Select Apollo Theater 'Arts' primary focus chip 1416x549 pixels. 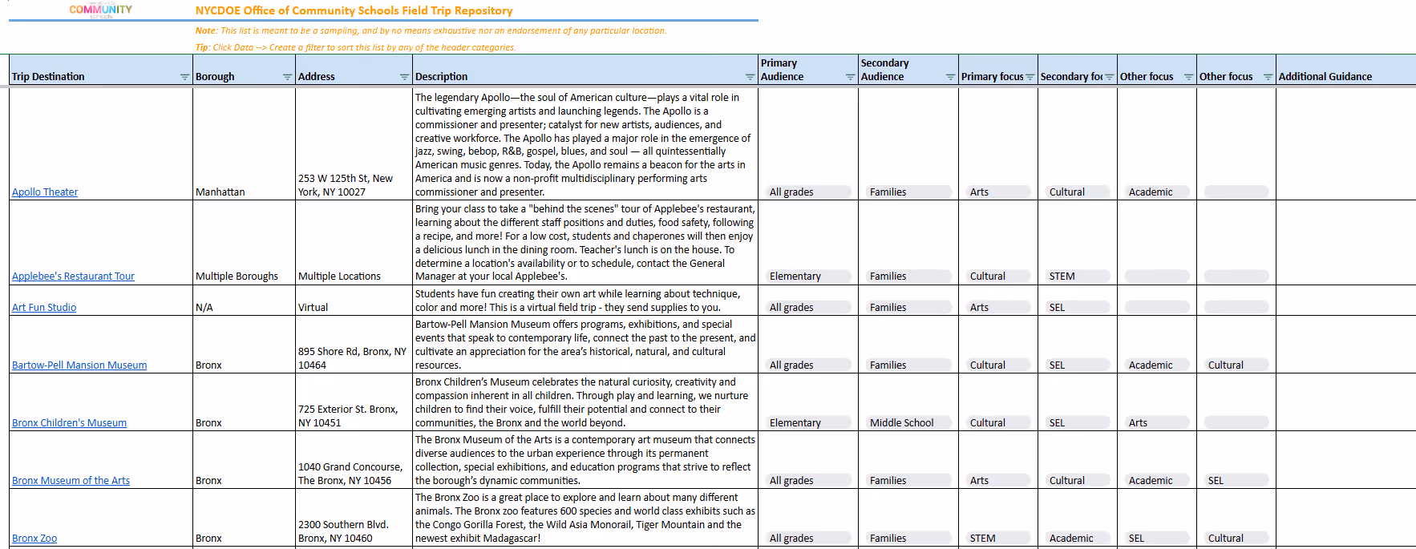(x=997, y=192)
